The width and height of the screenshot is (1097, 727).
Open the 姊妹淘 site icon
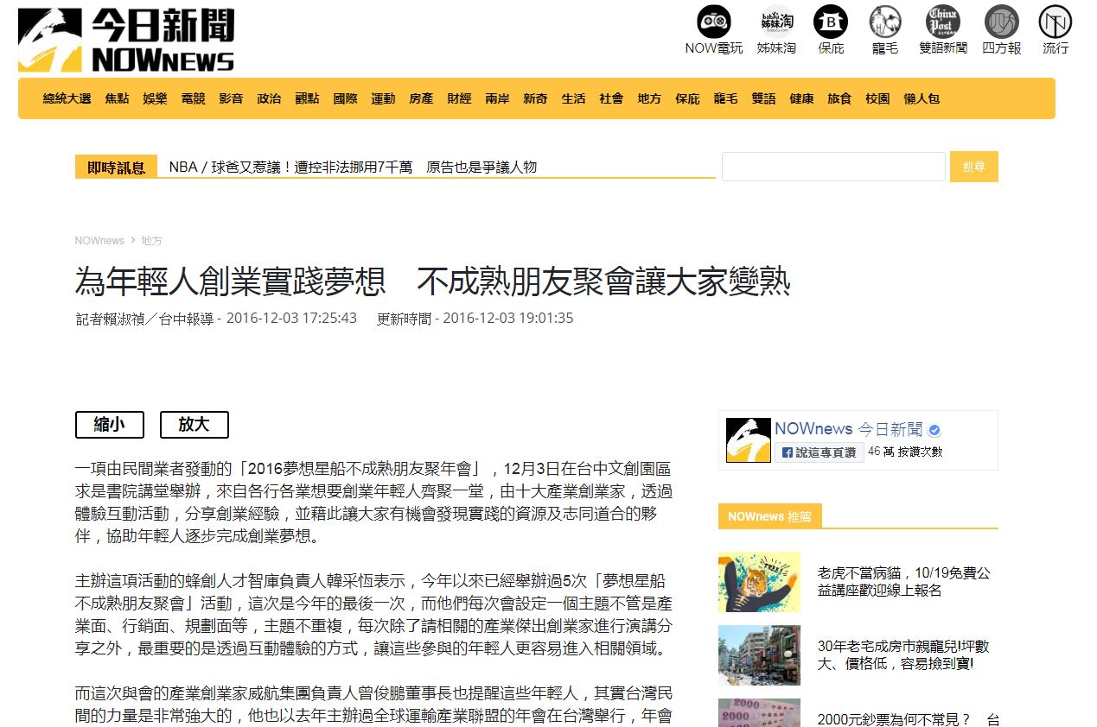point(776,22)
